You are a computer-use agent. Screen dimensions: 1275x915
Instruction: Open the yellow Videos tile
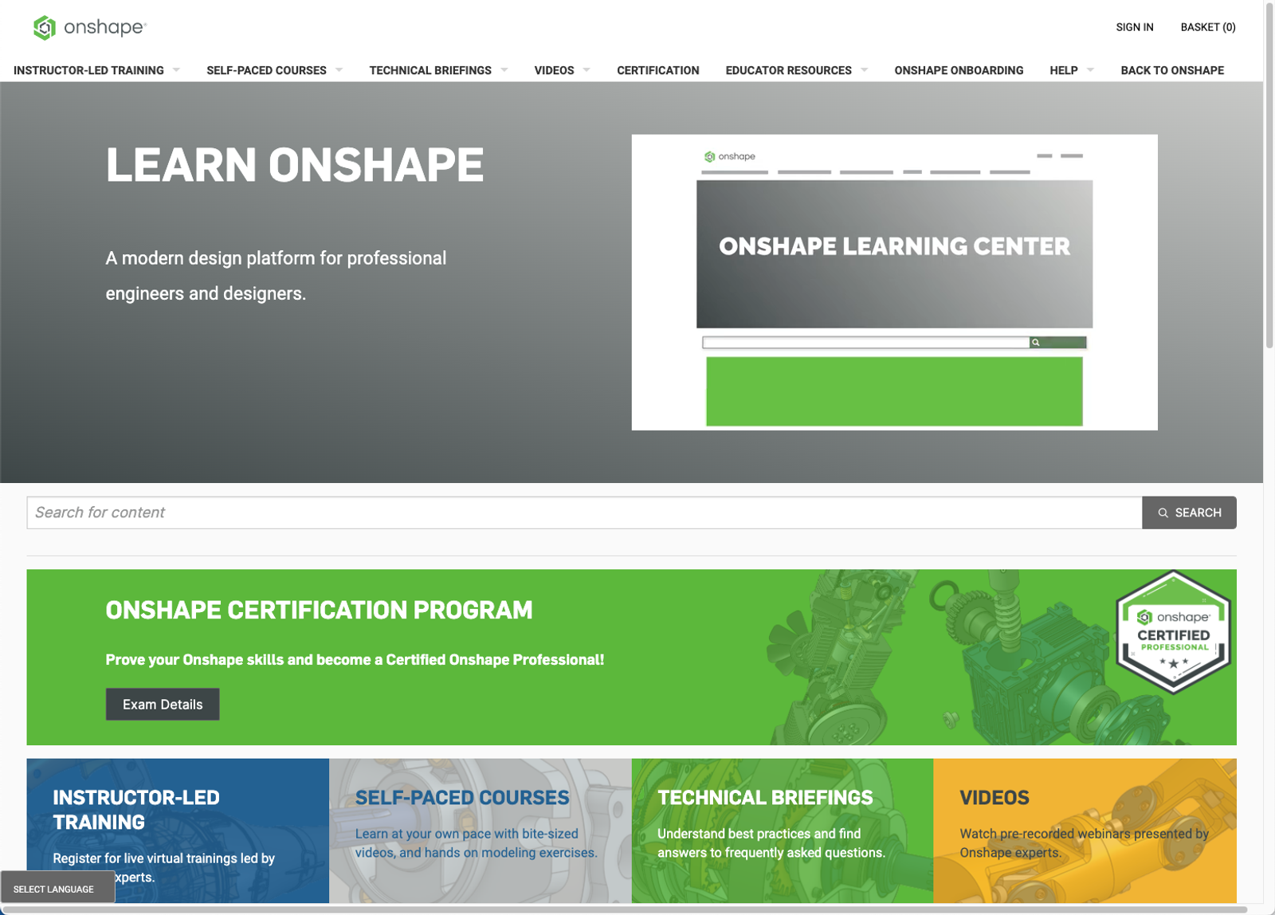(x=1084, y=829)
